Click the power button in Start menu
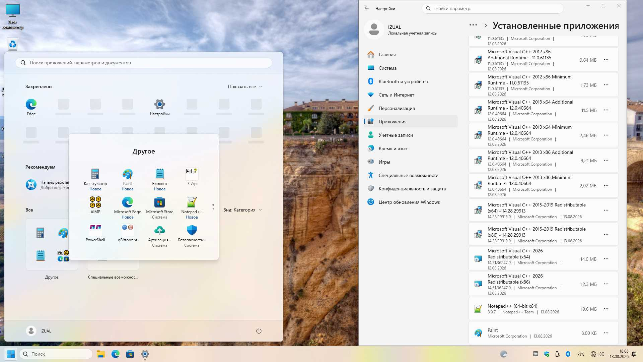 click(259, 331)
